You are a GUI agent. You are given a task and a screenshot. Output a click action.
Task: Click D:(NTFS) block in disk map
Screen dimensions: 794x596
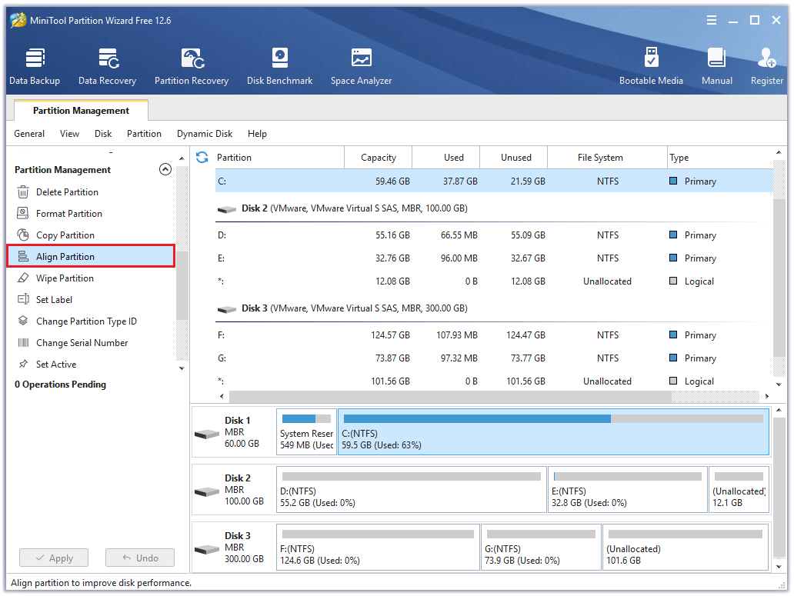tap(411, 490)
